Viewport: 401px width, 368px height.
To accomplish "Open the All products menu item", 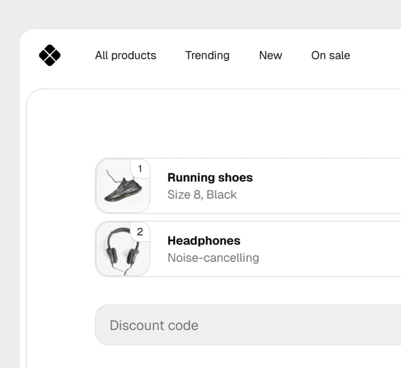I will (x=126, y=56).
